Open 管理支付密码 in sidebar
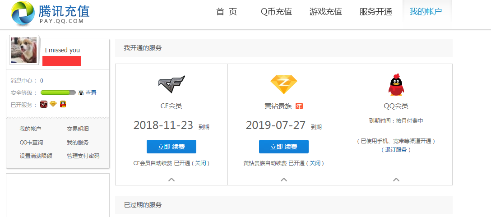Image resolution: width=491 pixels, height=217 pixels. point(83,156)
